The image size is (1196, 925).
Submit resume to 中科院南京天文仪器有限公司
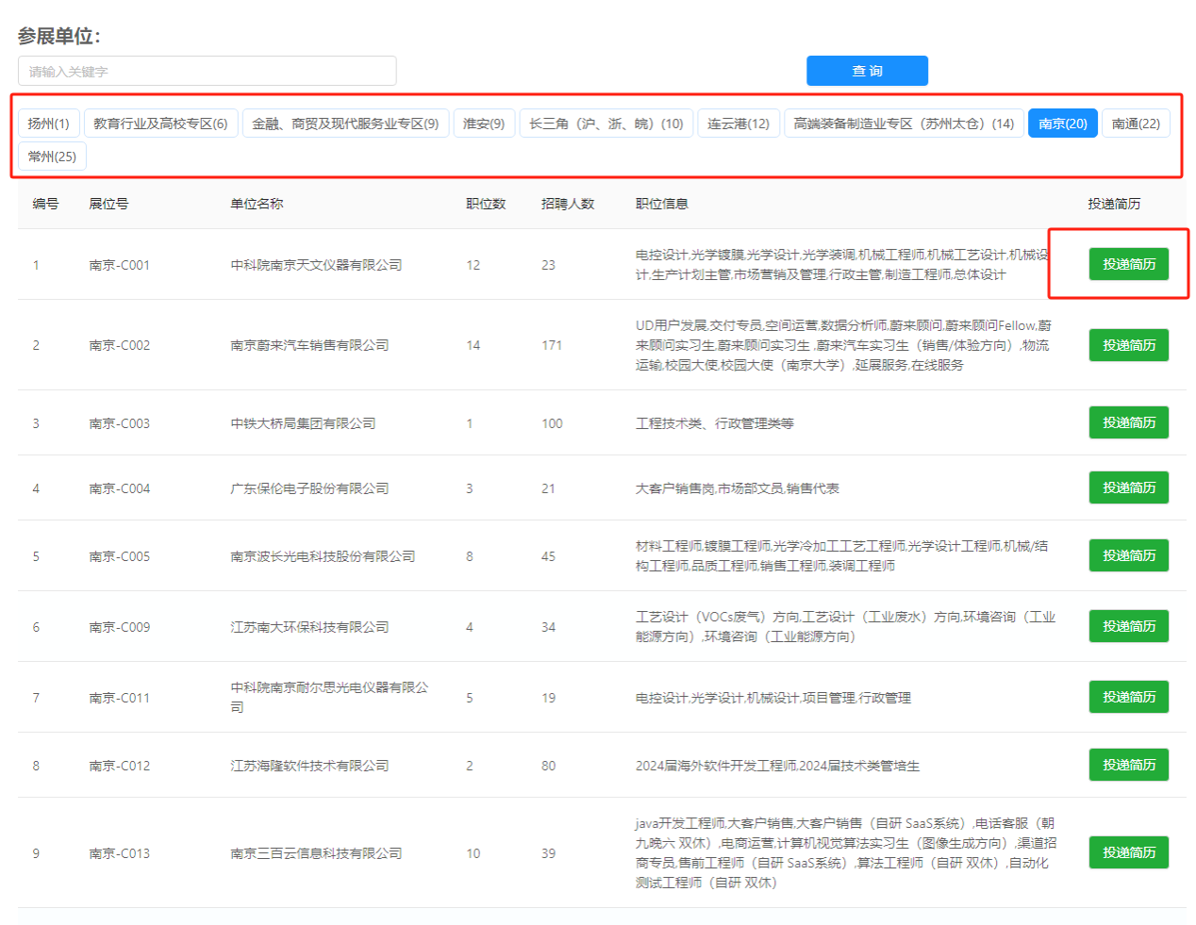[x=1128, y=264]
